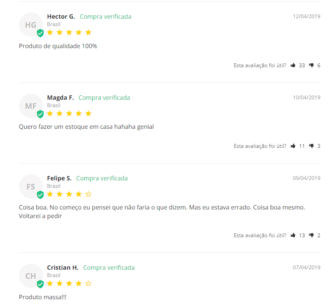This screenshot has width=332, height=307.
Task: Open the HG avatar for Hector G.
Action: (x=30, y=25)
